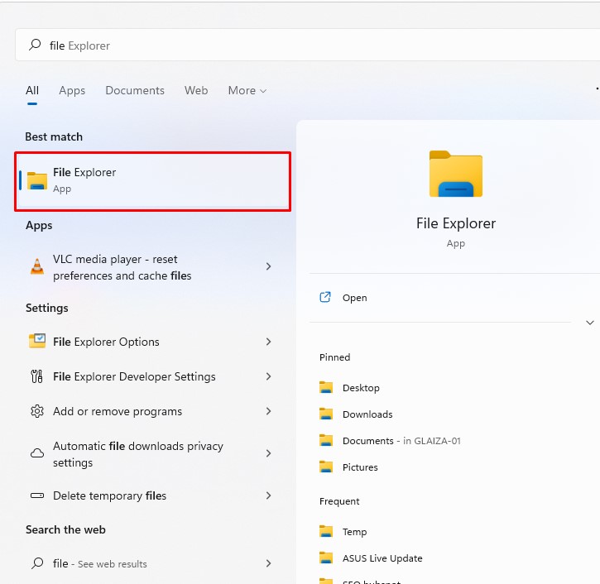Viewport: 600px width, 584px height.
Task: Click the Automatic file downloads cloud icon
Action: [x=37, y=453]
